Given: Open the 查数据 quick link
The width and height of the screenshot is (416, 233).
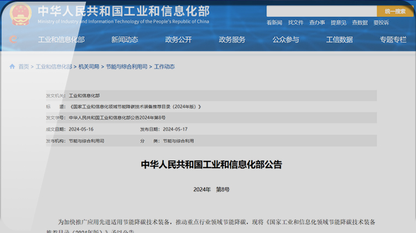Looking at the screenshot, I should click(x=360, y=23).
